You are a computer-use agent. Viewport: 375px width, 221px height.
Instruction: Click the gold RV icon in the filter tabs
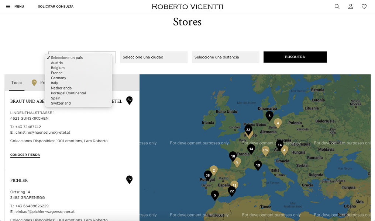[34, 83]
